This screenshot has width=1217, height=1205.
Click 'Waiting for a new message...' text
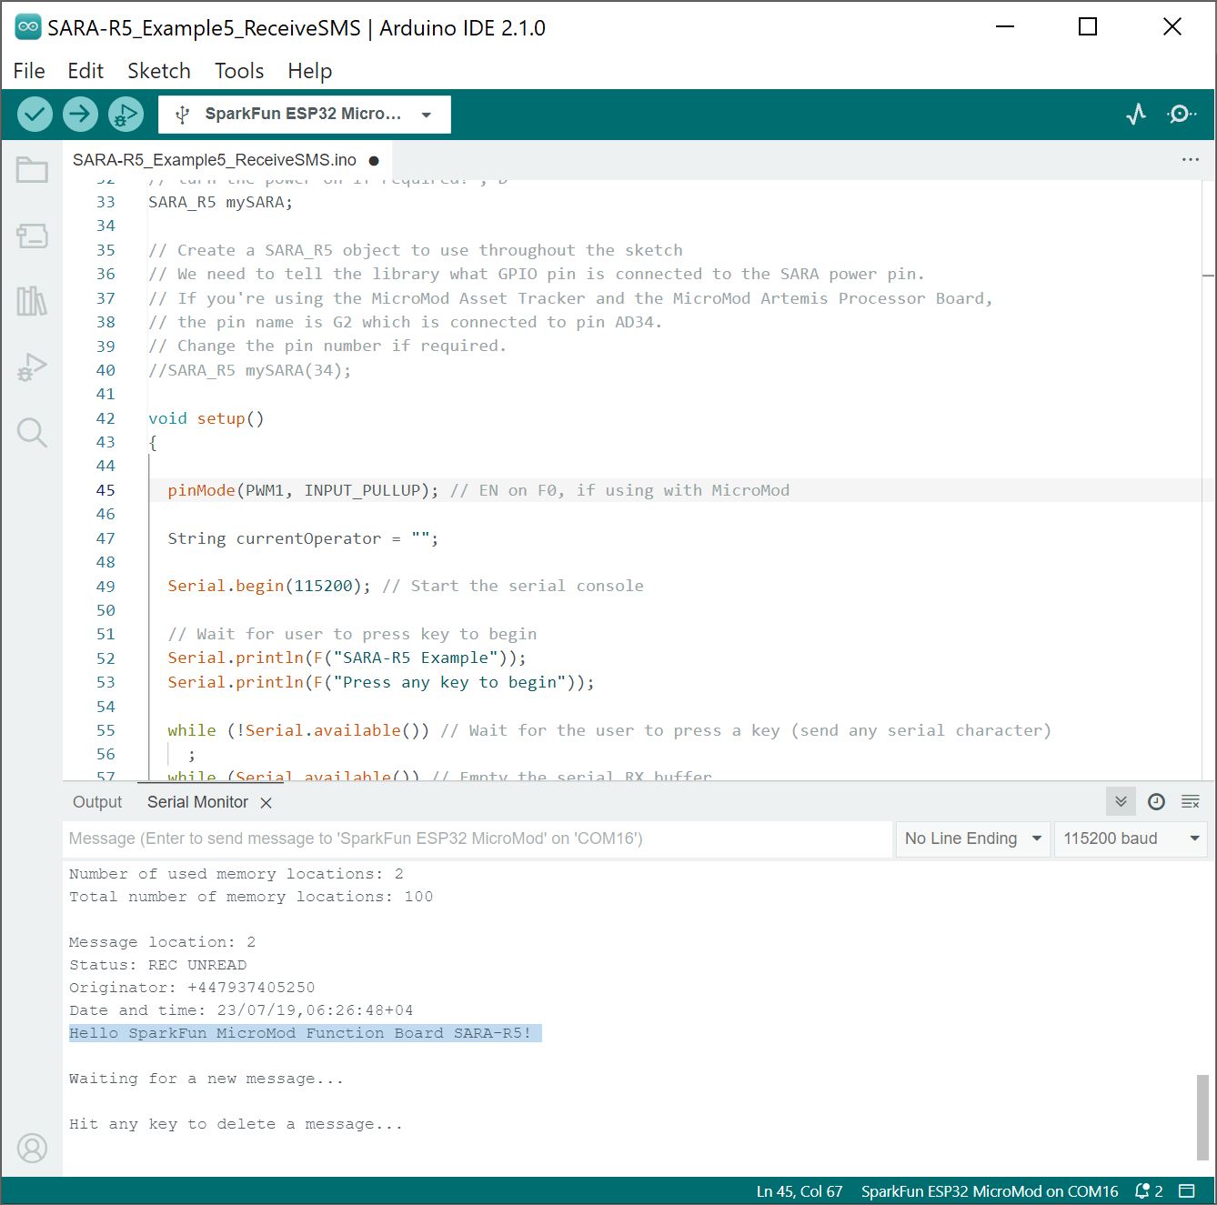[206, 1079]
